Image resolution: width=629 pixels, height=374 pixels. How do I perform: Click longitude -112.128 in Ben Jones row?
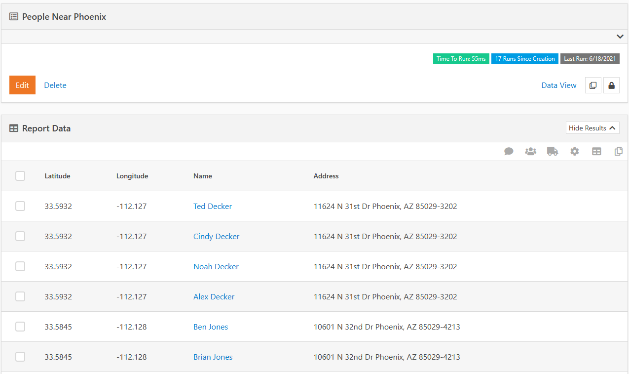[x=132, y=327]
